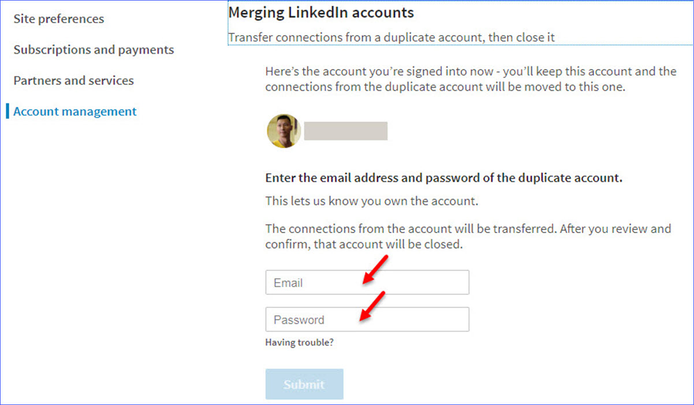Click the current signed-in account description text
Image resolution: width=694 pixels, height=405 pixels.
[x=470, y=78]
